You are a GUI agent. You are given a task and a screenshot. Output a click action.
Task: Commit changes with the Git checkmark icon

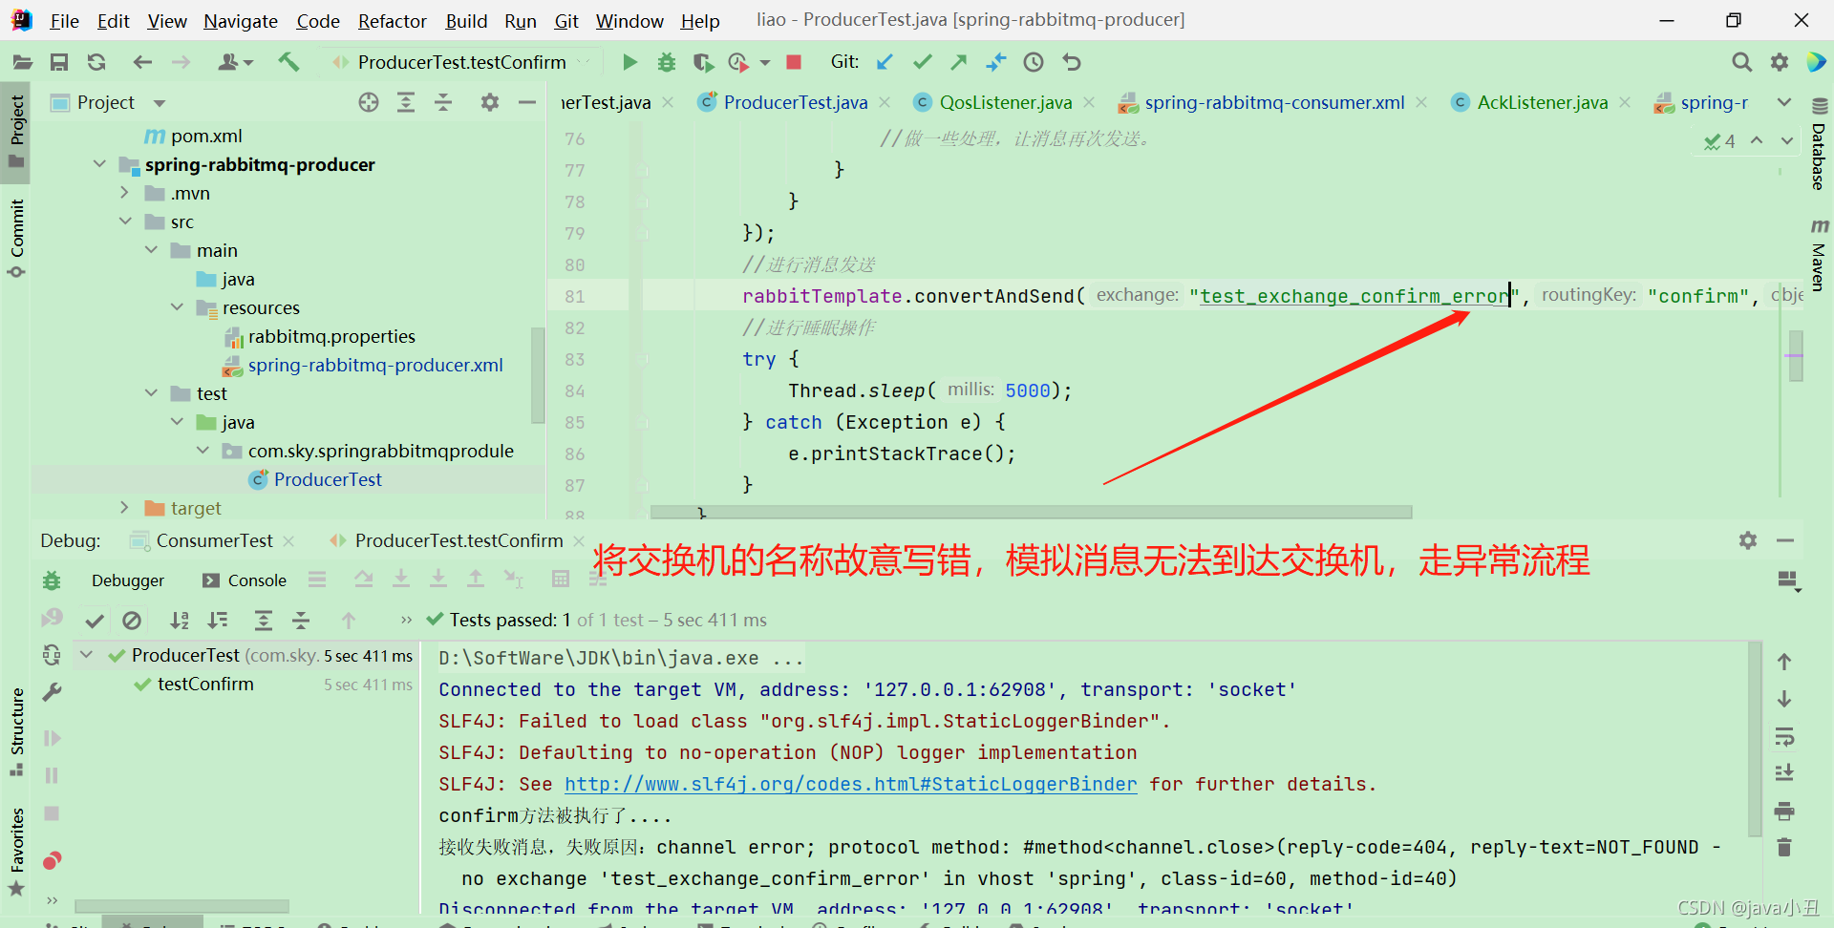tap(922, 62)
